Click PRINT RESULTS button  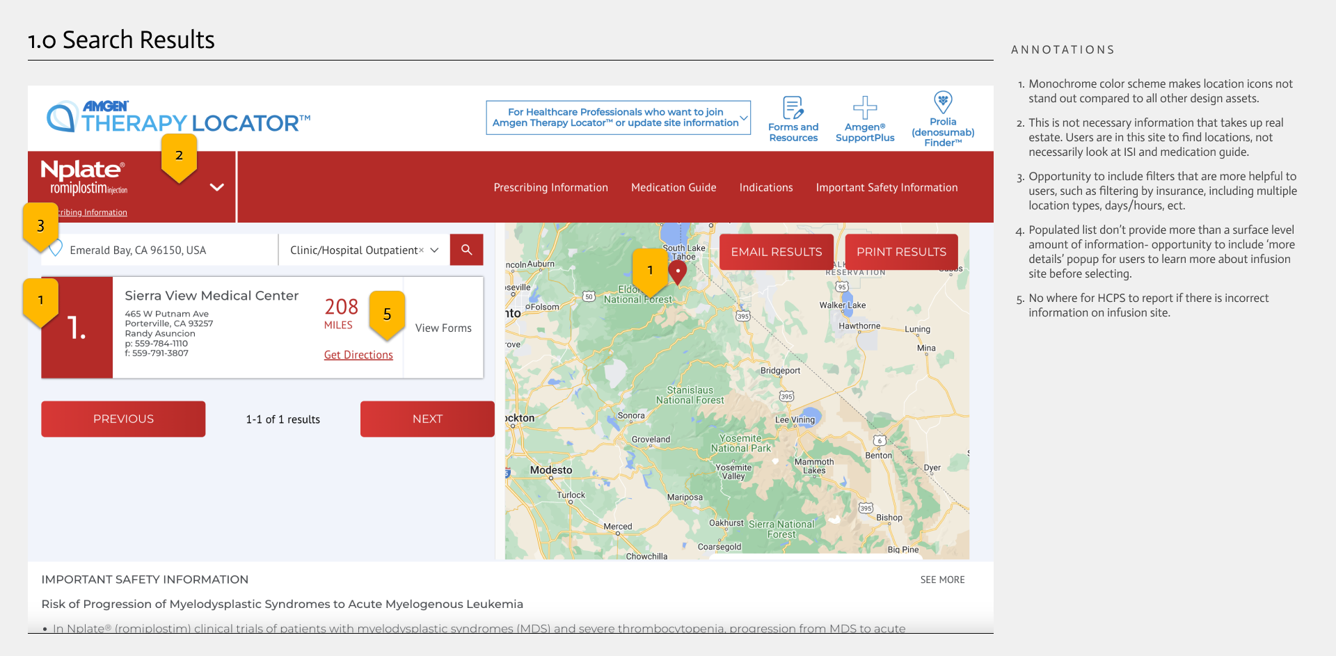tap(901, 252)
